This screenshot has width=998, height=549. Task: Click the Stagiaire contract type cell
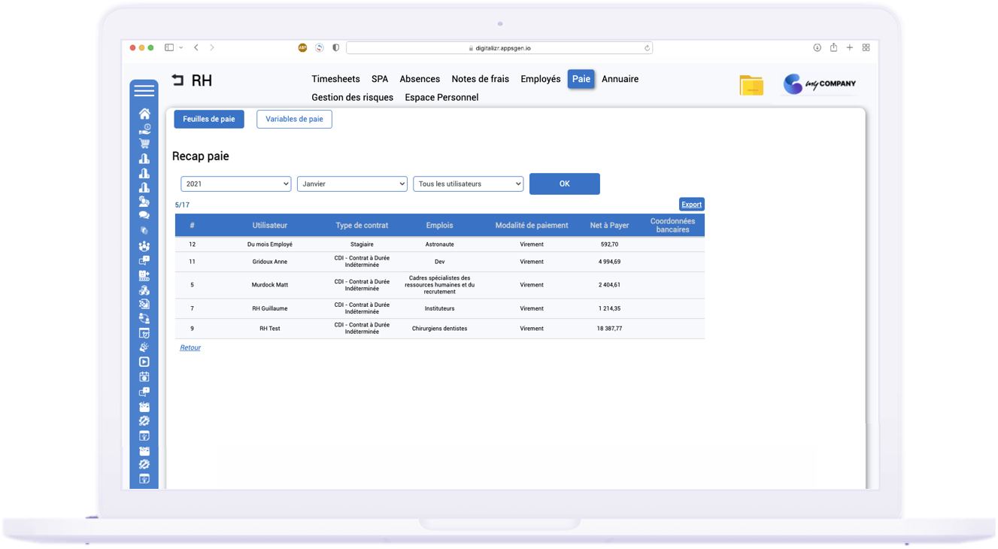point(362,244)
